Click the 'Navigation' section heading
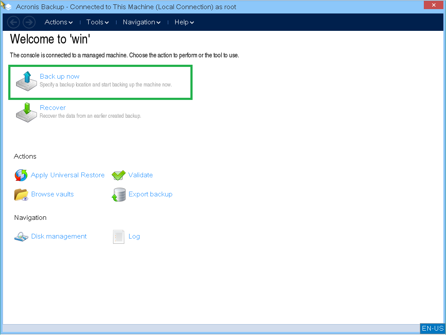 [30, 218]
